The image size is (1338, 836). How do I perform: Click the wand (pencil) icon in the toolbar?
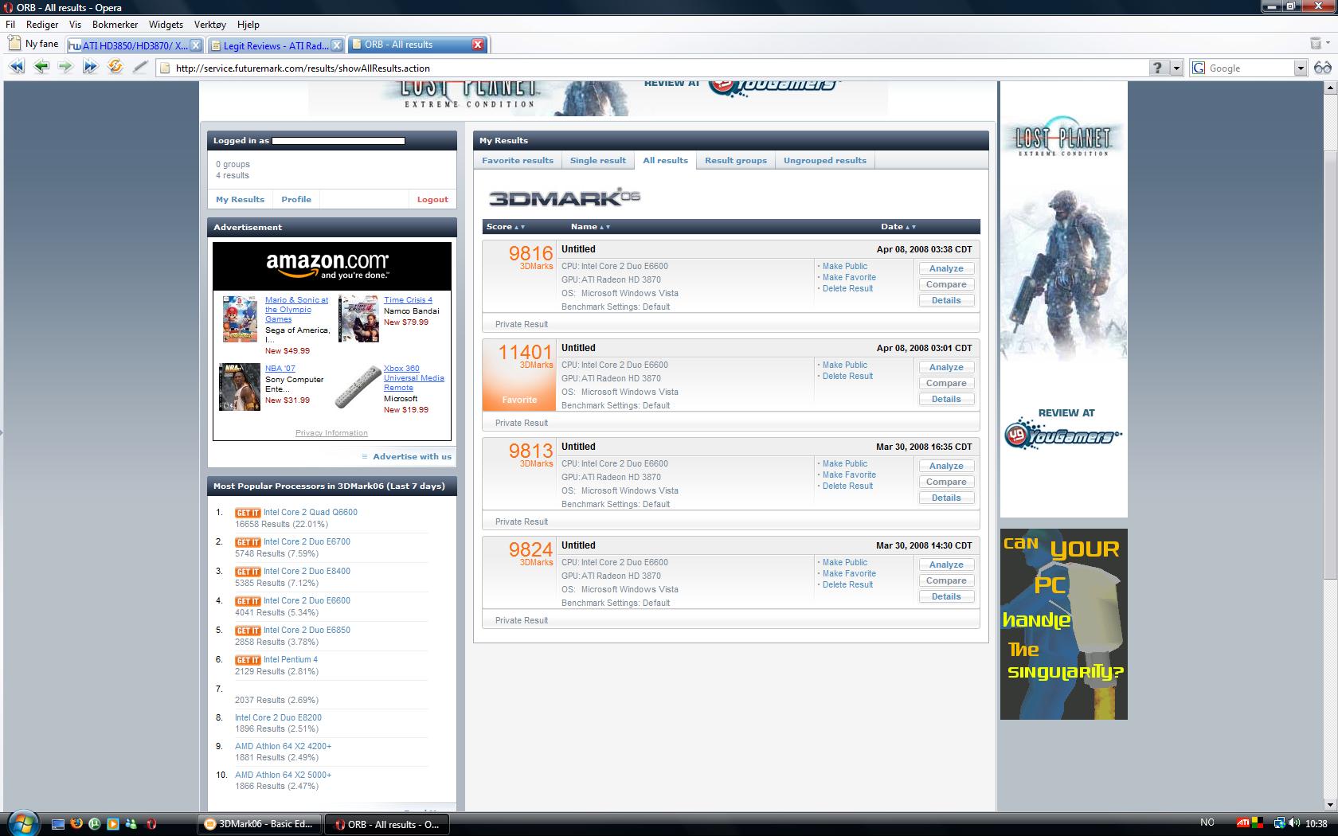pos(140,67)
